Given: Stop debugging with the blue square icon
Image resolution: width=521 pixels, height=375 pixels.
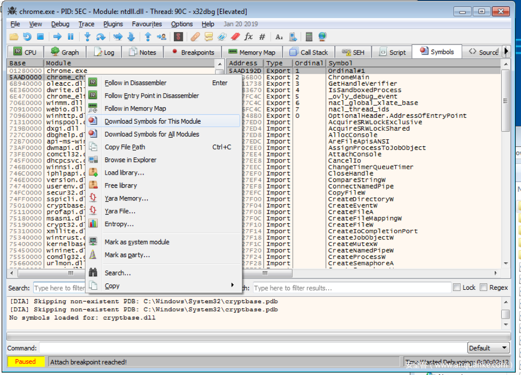Looking at the screenshot, I should pyautogui.click(x=40, y=36).
